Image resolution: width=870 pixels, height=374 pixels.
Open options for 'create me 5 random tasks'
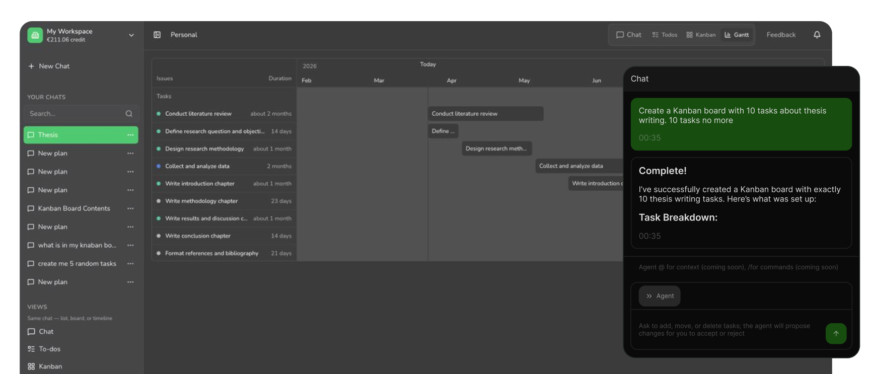[130, 264]
